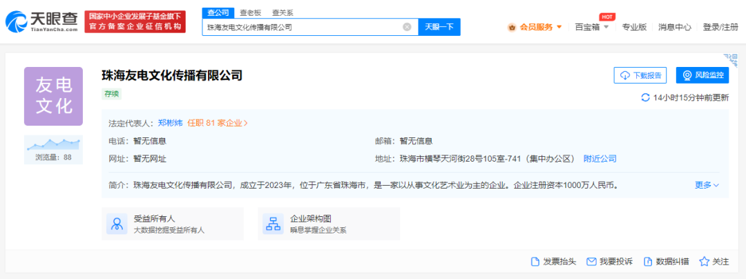
Task: Click the Tianyancha logo
Action: pyautogui.click(x=42, y=22)
